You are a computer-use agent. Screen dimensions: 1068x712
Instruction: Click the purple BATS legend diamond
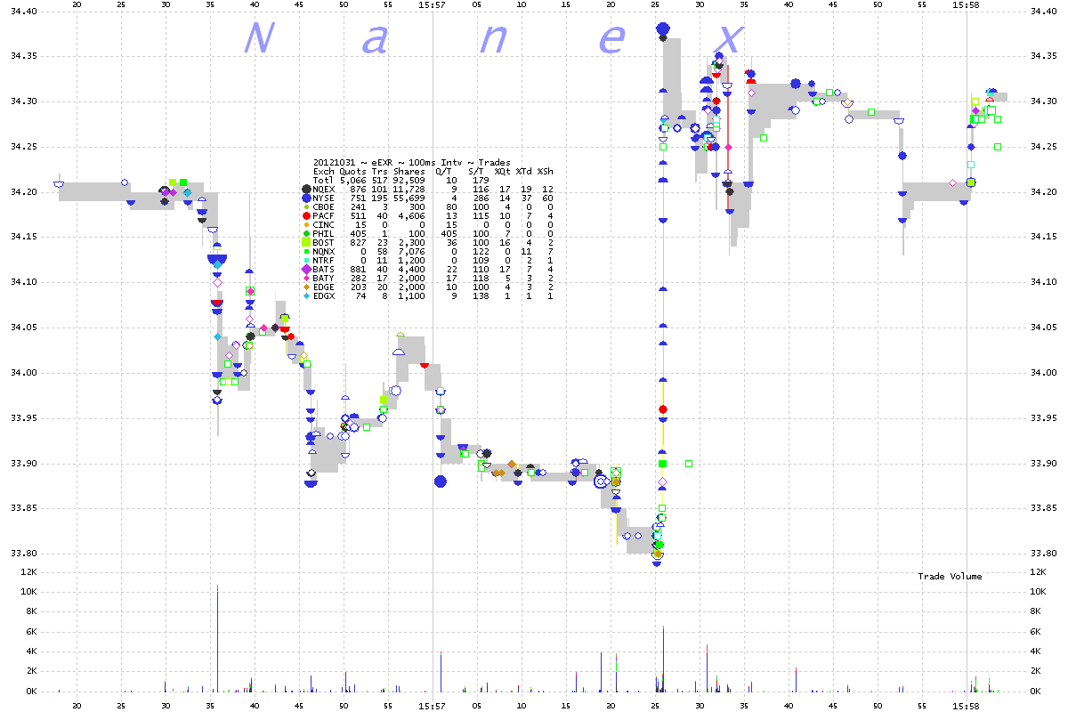point(307,270)
